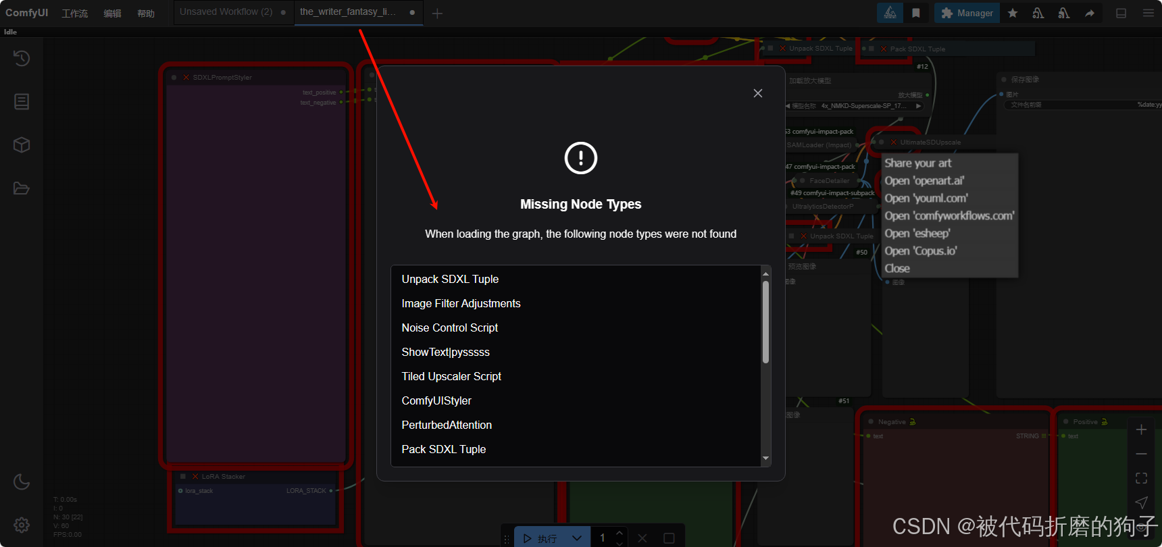Click scrollbar up arrow in missing nodes list
Viewport: 1162px width, 547px height.
click(765, 273)
